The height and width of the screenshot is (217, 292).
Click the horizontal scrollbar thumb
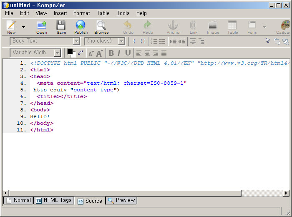coord(125,193)
